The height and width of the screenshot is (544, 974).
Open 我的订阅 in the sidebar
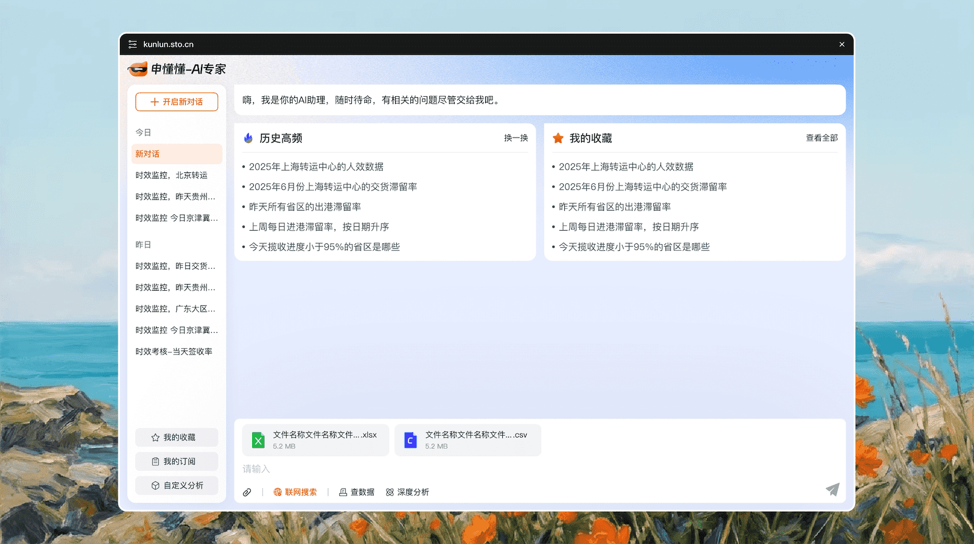[177, 461]
